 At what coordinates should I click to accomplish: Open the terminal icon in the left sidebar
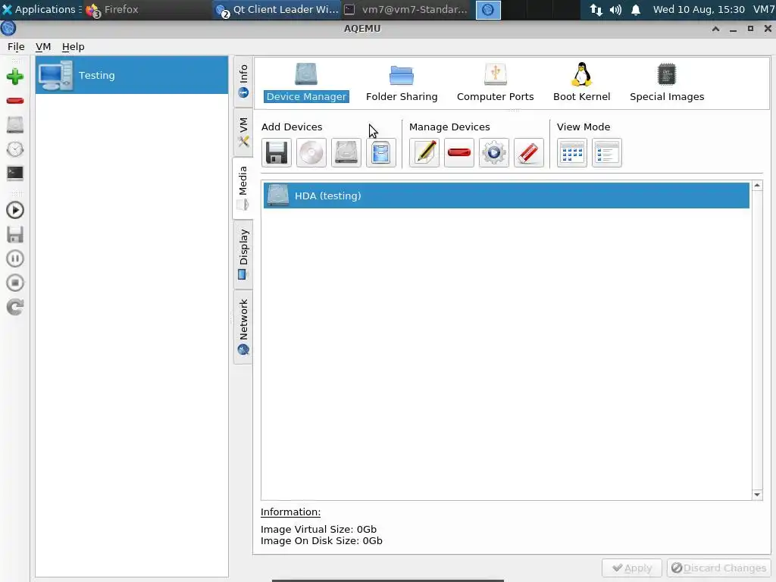15,173
